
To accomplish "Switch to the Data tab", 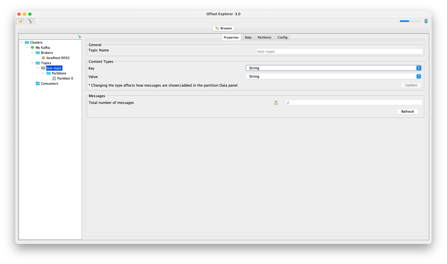I will pos(248,37).
